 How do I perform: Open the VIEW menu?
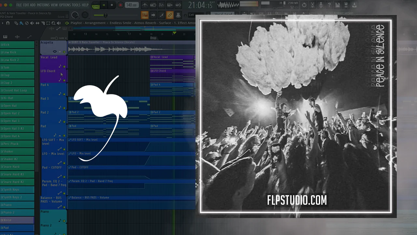[54, 5]
